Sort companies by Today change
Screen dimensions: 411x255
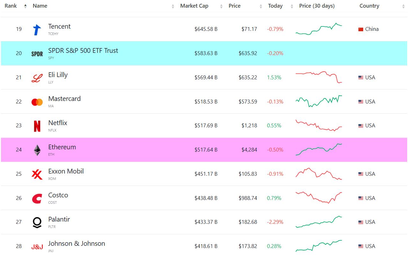coord(275,6)
